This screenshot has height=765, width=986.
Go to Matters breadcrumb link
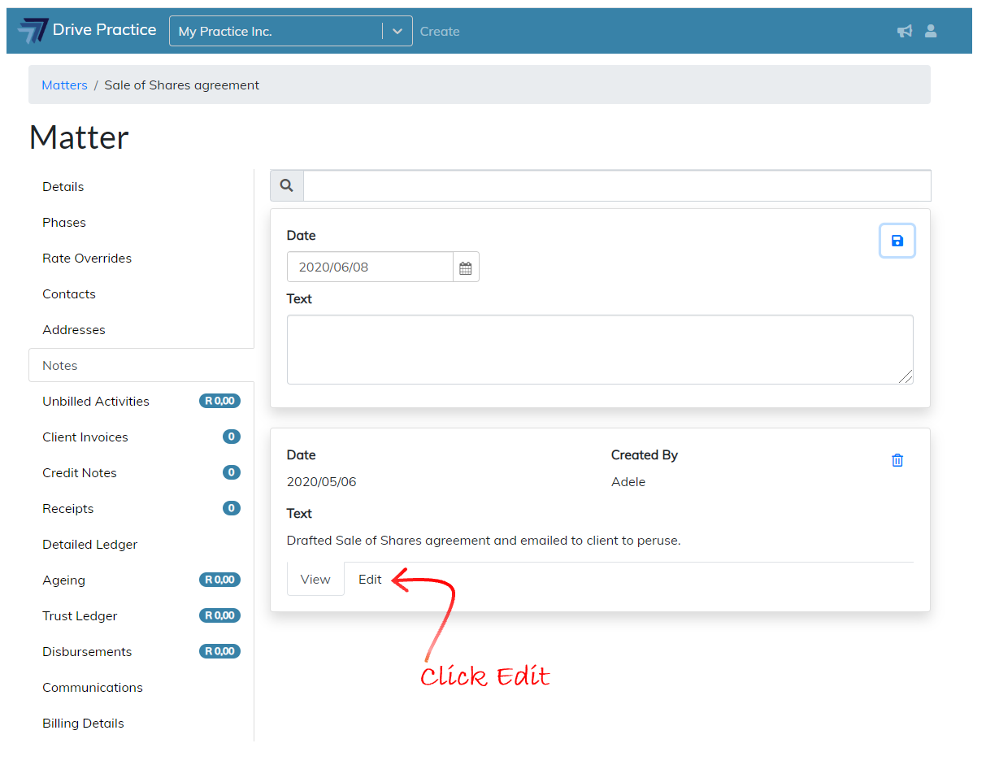point(64,85)
